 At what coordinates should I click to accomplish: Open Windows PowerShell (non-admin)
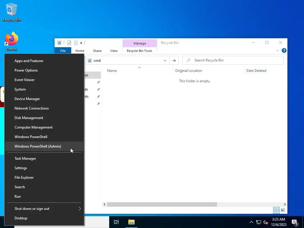point(44,137)
